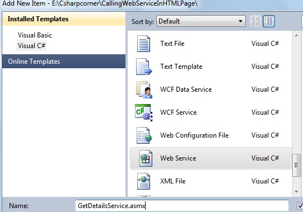303x212 pixels.
Task: Click the GetDetailsService.asmx name input field
Action: 182,206
